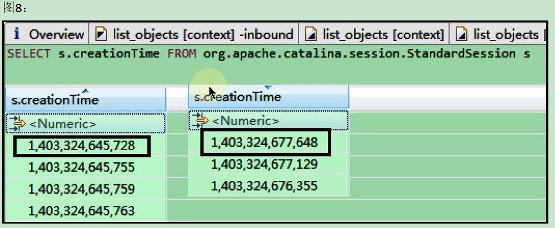Screen dimensions: 555x228
Task: Click the Overview tab info icon
Action: tap(16, 34)
